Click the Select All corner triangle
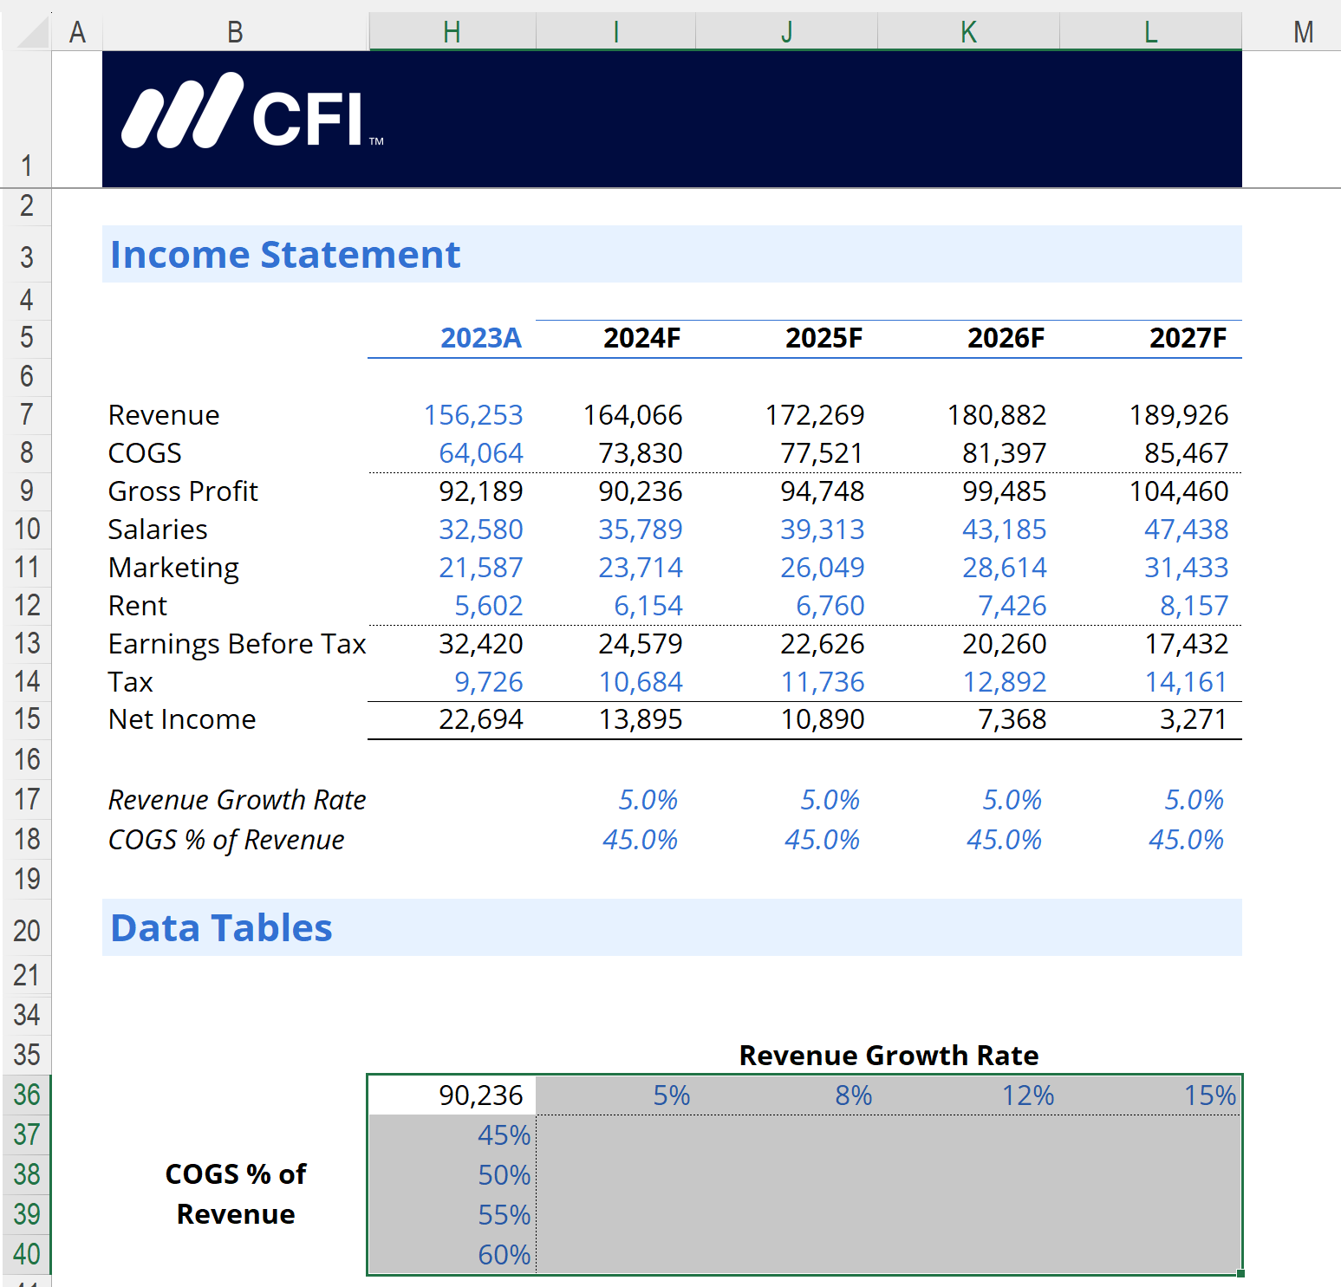 point(33,32)
